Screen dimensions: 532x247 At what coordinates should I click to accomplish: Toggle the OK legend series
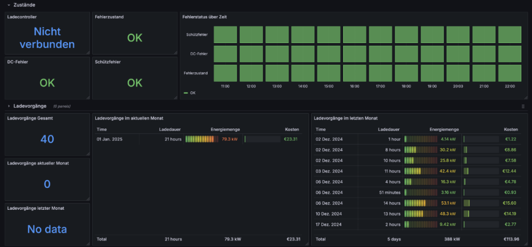pyautogui.click(x=193, y=93)
